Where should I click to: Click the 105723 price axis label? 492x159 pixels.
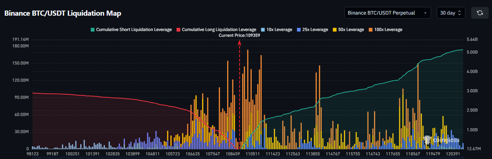coord(173,154)
